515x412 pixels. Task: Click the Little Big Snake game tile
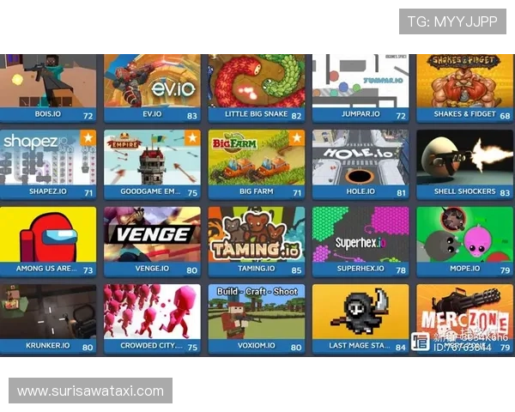pyautogui.click(x=256, y=82)
